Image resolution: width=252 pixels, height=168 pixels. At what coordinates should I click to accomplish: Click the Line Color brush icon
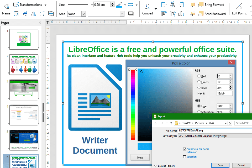pos(119,5)
